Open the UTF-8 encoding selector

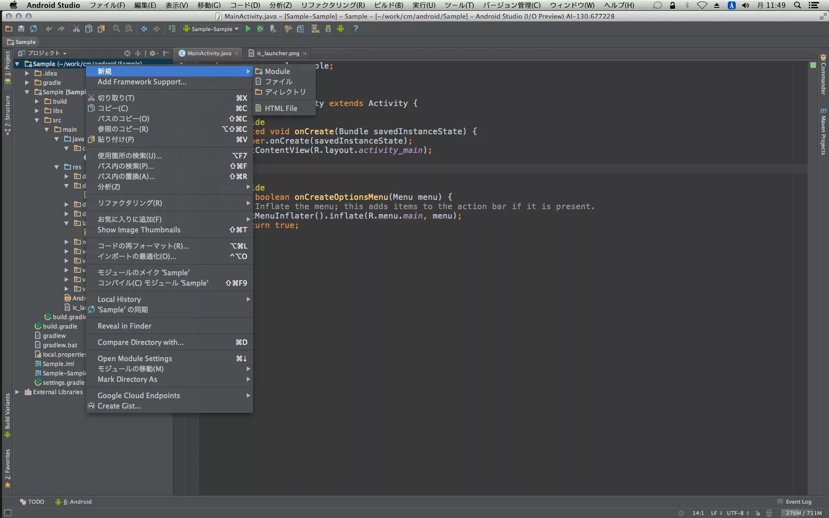(738, 513)
